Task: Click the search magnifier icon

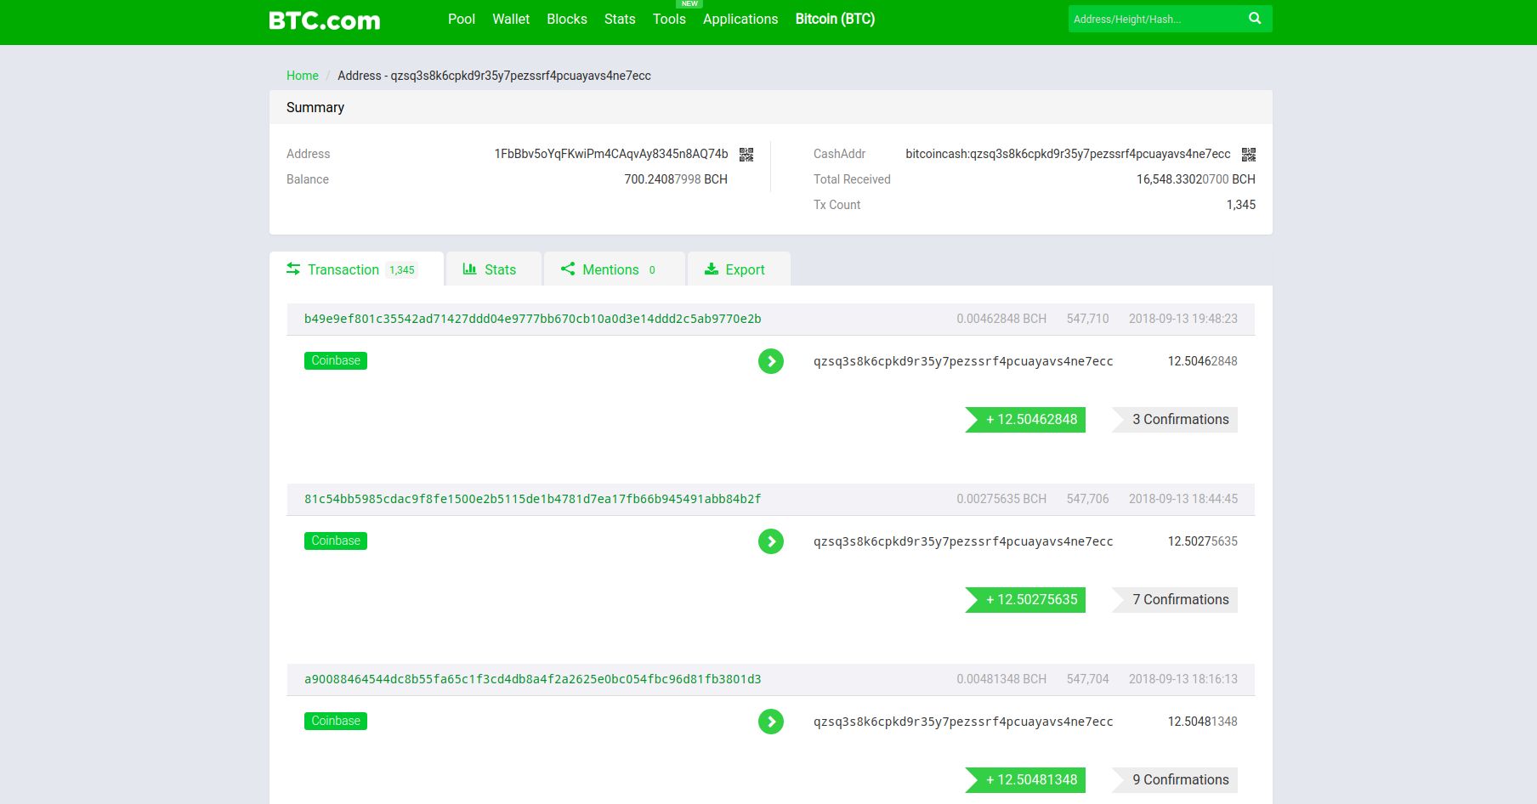Action: [1255, 18]
